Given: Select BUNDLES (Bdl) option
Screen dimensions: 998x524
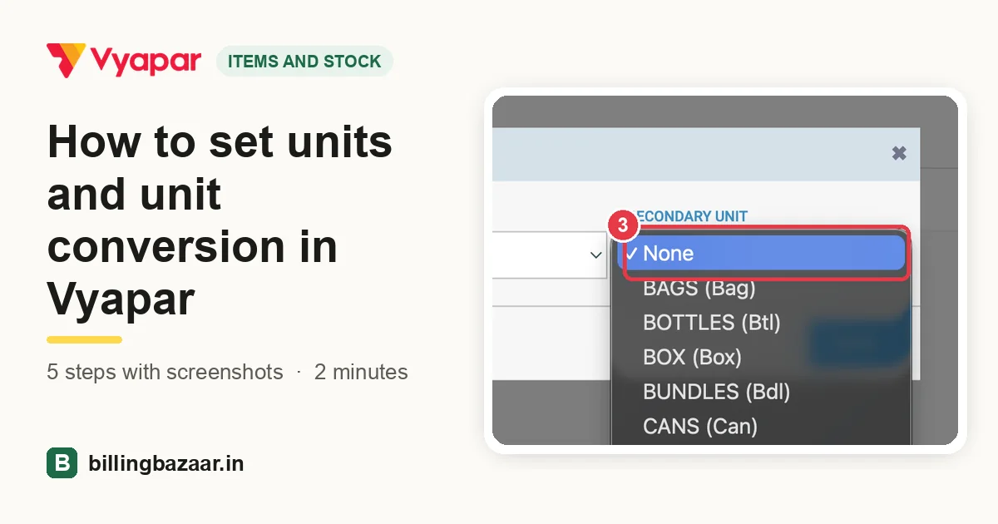Looking at the screenshot, I should [x=716, y=392].
